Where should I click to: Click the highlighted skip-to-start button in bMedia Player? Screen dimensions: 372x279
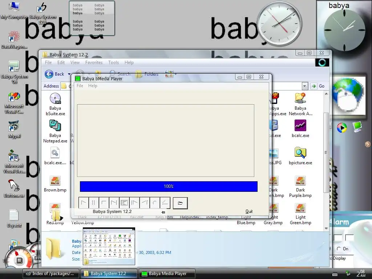click(124, 203)
